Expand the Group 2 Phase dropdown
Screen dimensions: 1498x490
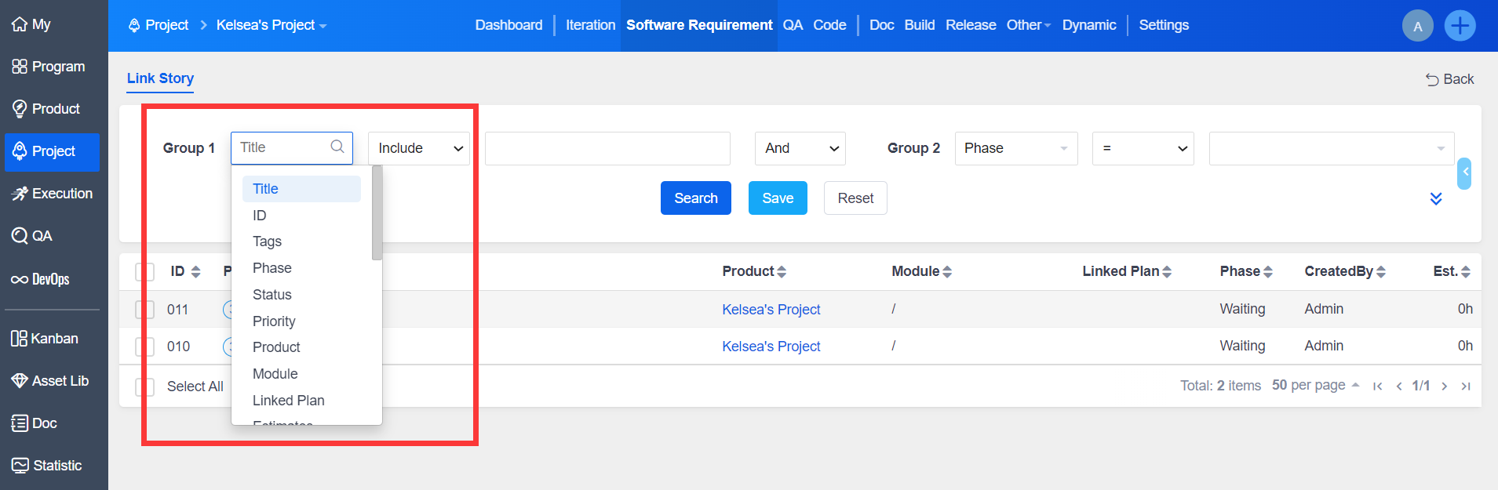coord(1015,148)
